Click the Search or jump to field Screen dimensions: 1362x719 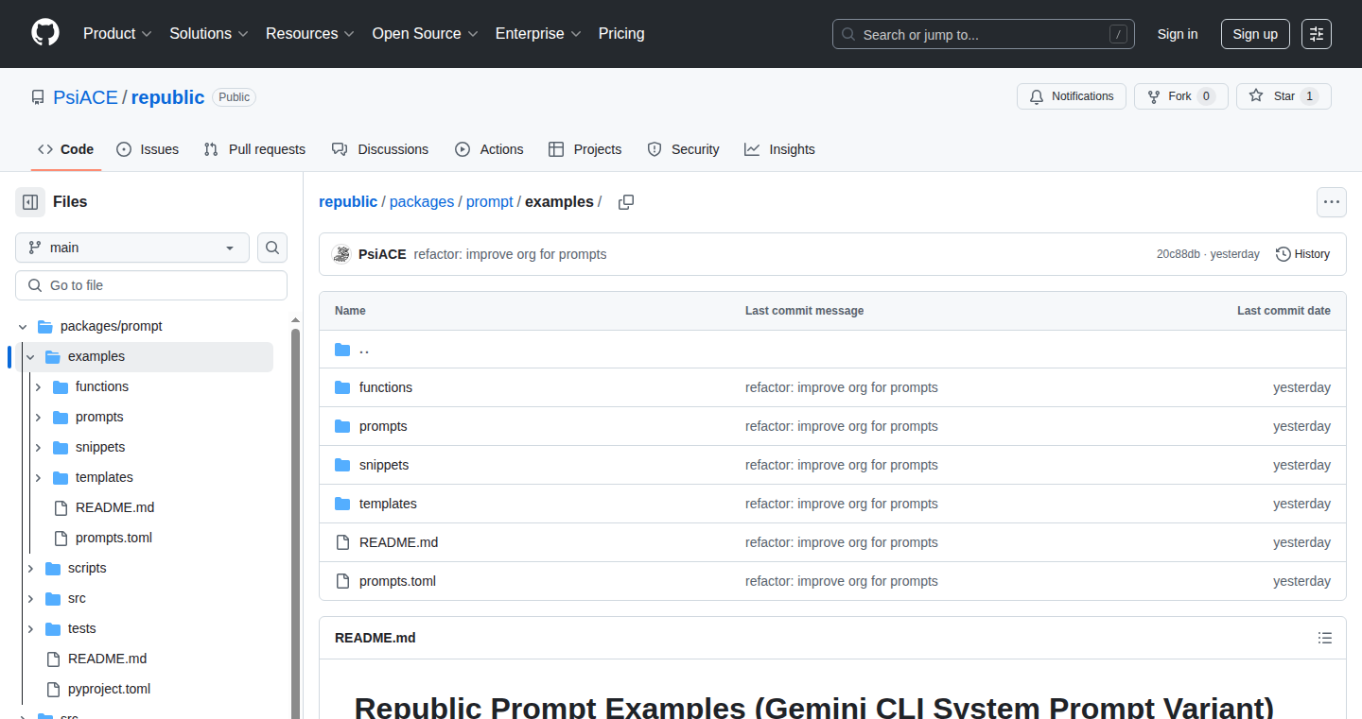984,34
